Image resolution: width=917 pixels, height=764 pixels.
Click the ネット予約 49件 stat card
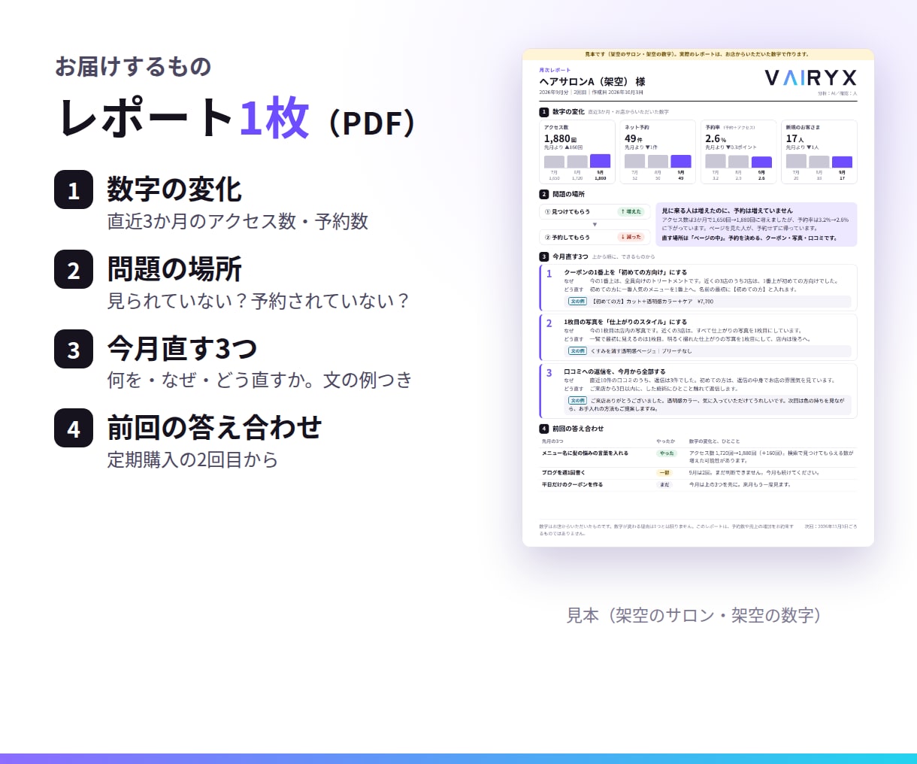(x=658, y=152)
